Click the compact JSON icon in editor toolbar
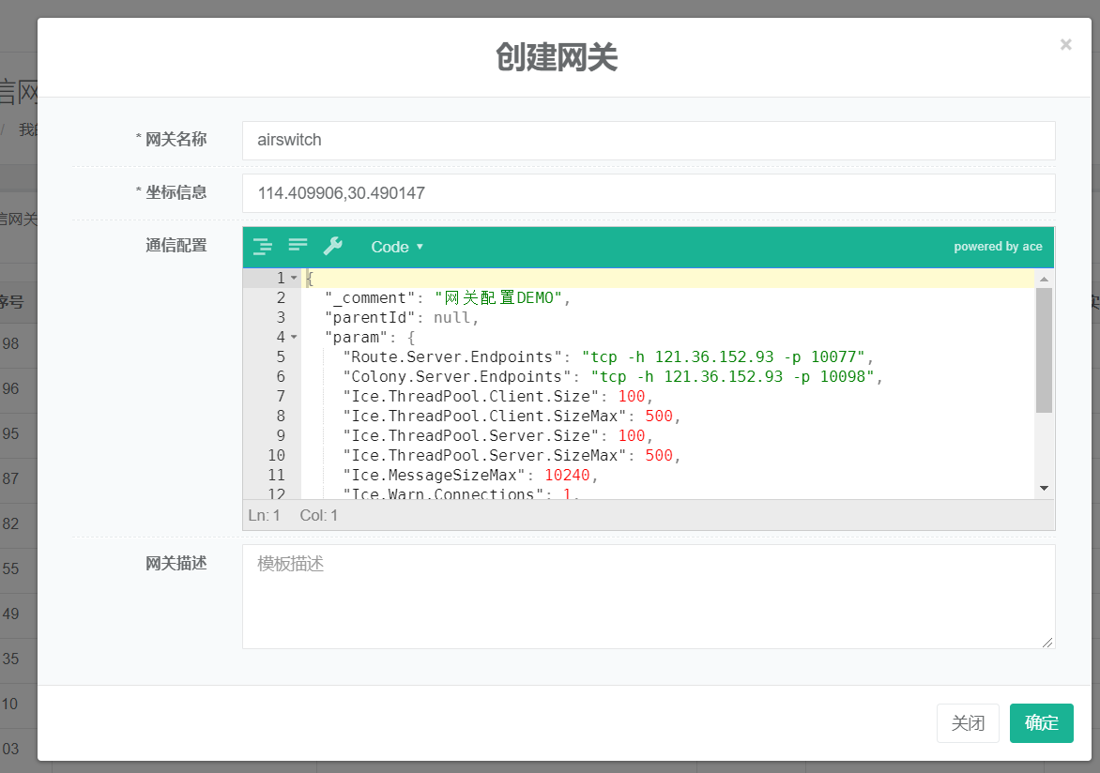 (298, 247)
